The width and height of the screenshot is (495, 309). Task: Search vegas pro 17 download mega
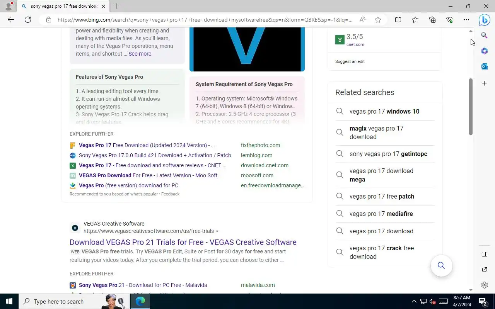point(384,175)
